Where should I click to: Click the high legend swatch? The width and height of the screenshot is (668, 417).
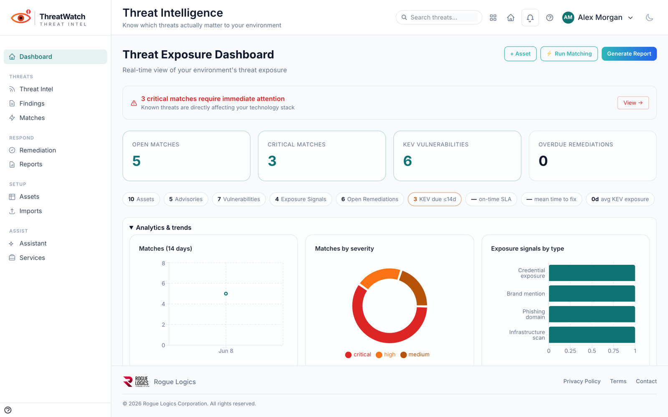point(379,355)
